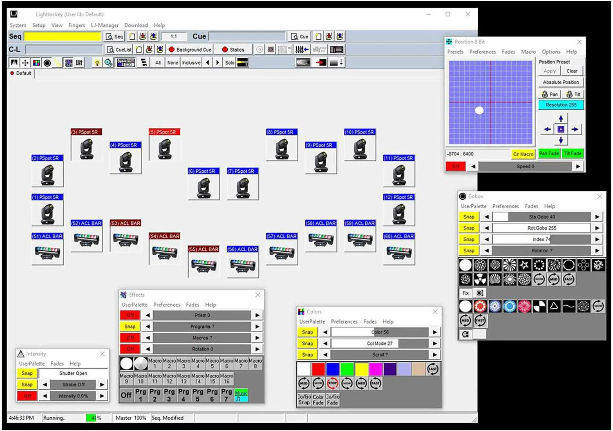Click the white position dot on the grid

[x=479, y=110]
